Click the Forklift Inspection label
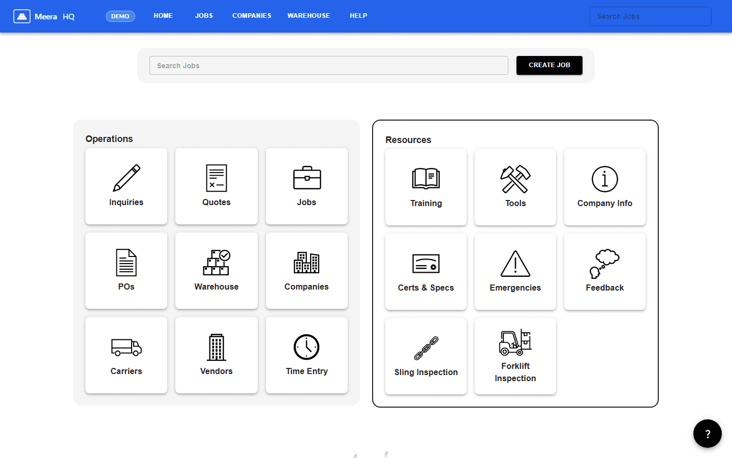Image resolution: width=732 pixels, height=458 pixels. coord(515,372)
